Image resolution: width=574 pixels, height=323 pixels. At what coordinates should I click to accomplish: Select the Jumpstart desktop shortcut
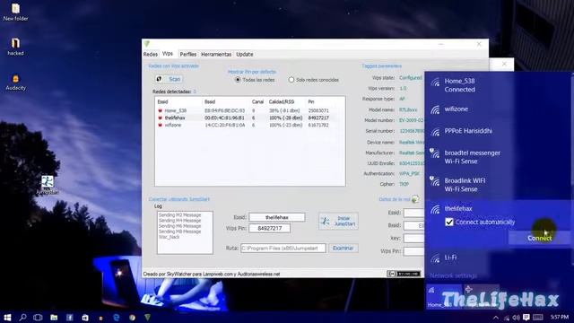[x=48, y=185]
